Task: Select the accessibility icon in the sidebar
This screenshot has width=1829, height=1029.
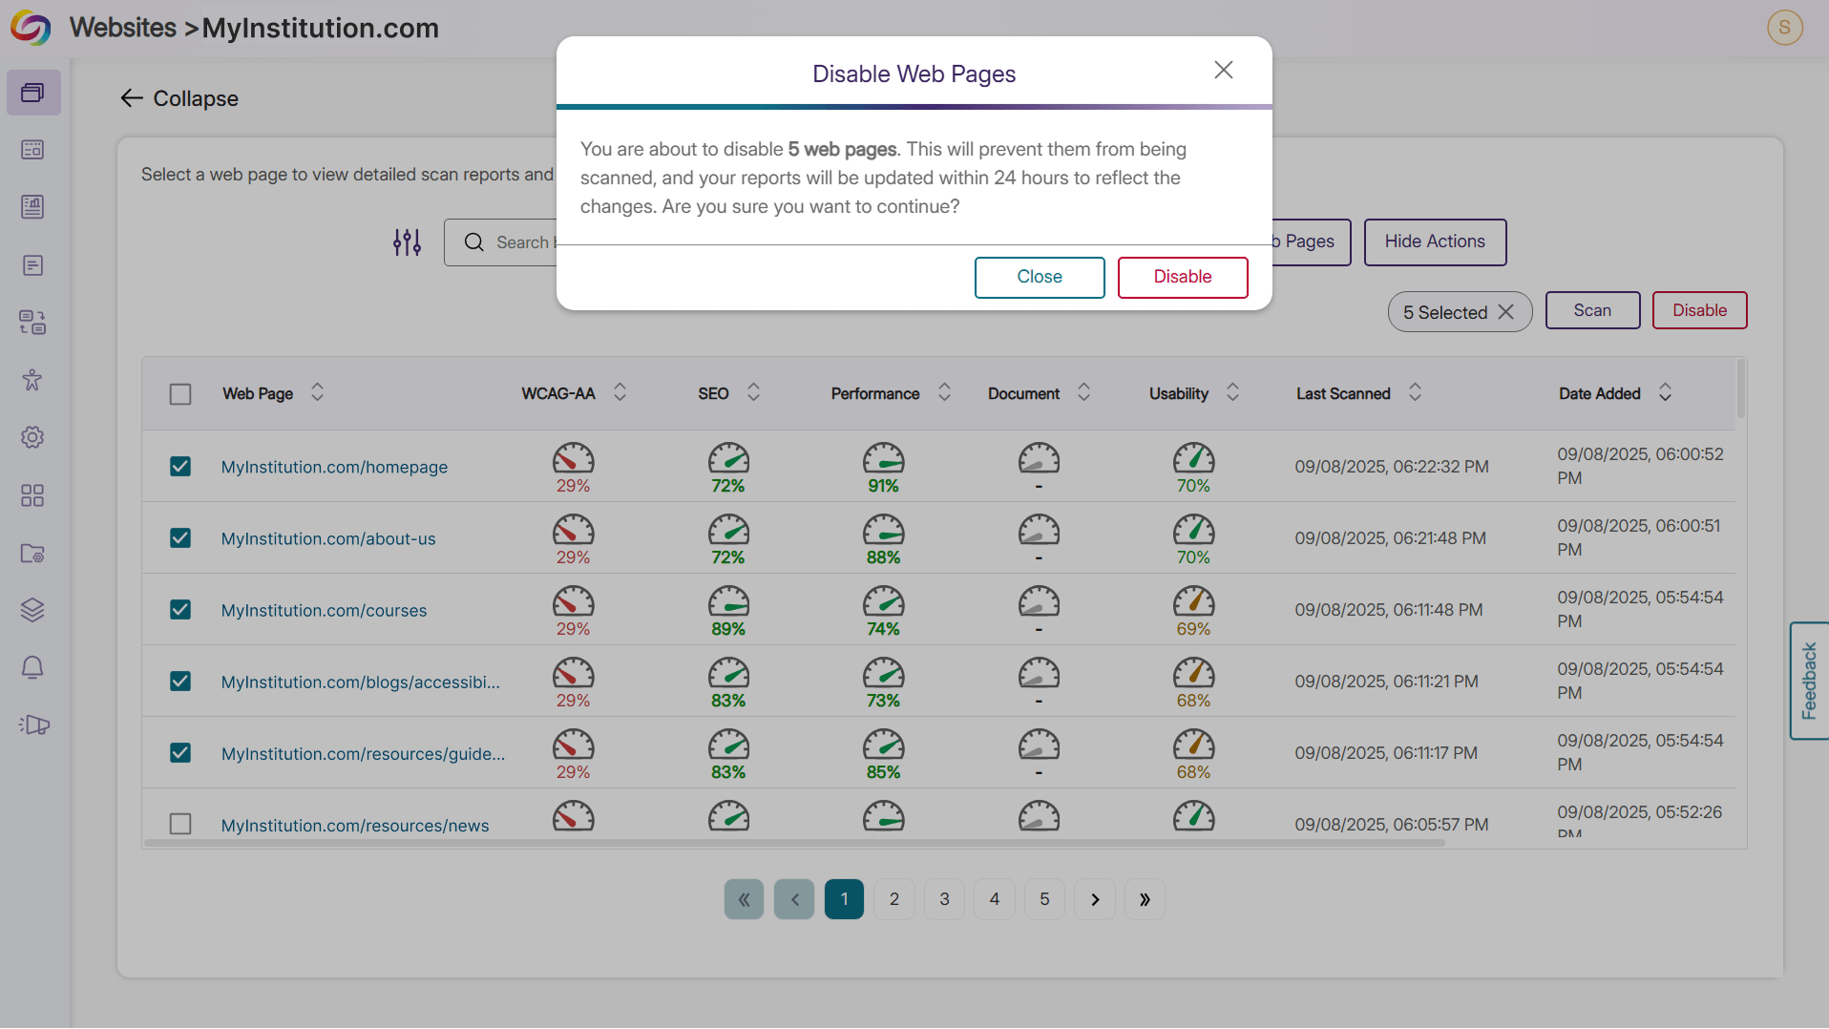Action: 32,380
